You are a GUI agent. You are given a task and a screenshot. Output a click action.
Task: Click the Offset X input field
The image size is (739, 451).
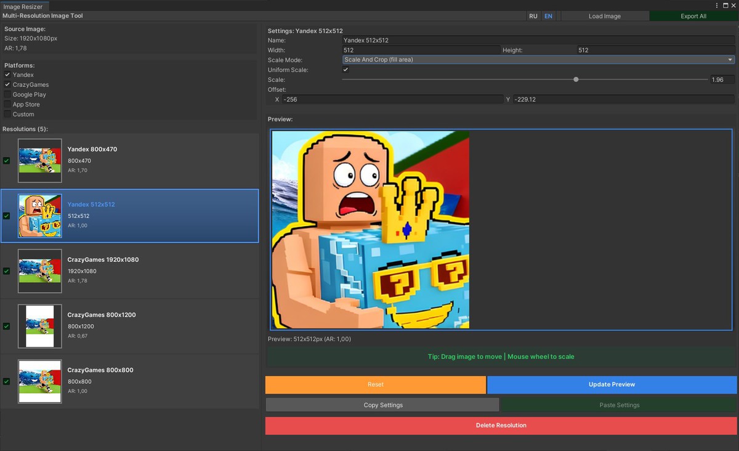(393, 99)
